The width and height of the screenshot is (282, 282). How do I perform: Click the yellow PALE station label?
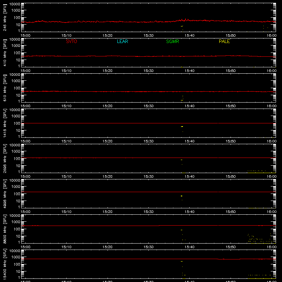pos(224,41)
